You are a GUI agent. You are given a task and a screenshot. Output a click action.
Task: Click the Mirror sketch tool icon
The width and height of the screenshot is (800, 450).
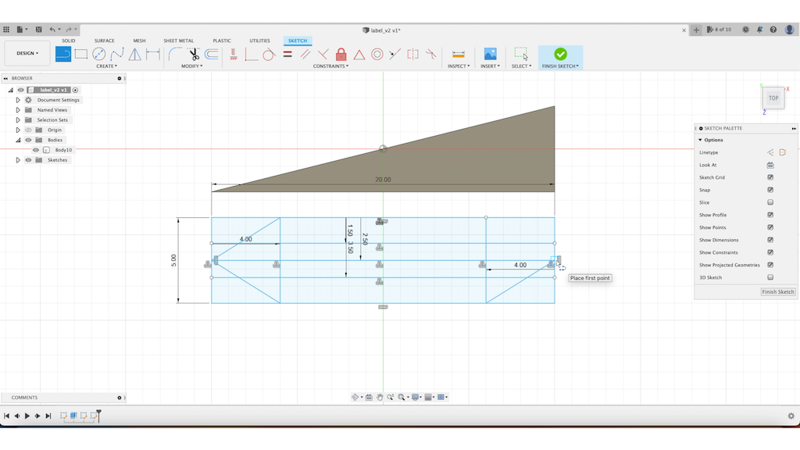(x=134, y=54)
